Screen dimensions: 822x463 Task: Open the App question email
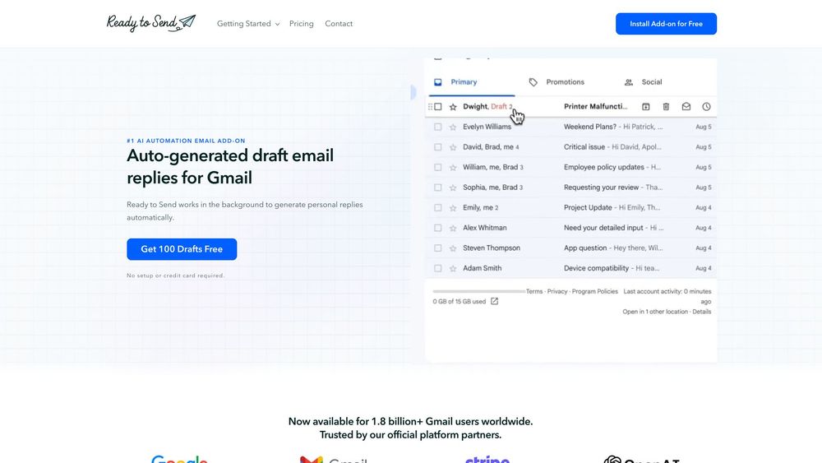(571, 248)
